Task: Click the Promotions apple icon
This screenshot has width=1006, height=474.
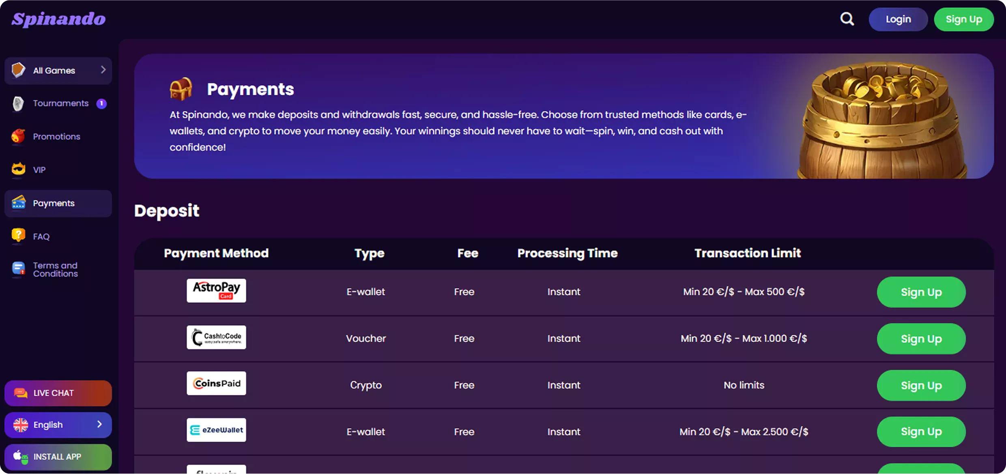Action: click(x=18, y=137)
